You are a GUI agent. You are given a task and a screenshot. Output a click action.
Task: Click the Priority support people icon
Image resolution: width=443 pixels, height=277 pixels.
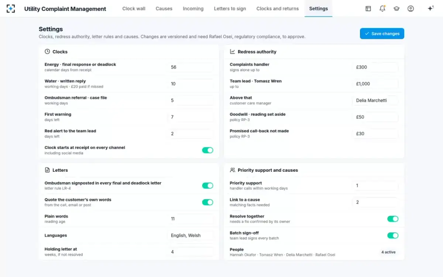233,170
